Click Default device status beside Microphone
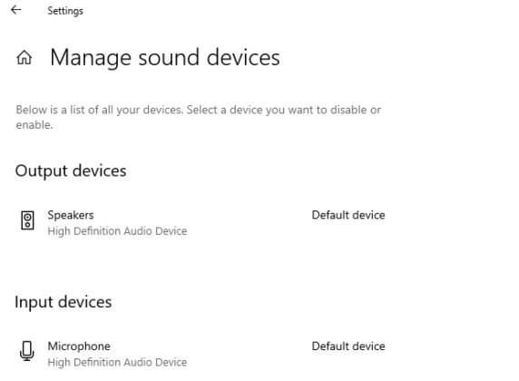Image resolution: width=519 pixels, height=381 pixels. [x=348, y=347]
